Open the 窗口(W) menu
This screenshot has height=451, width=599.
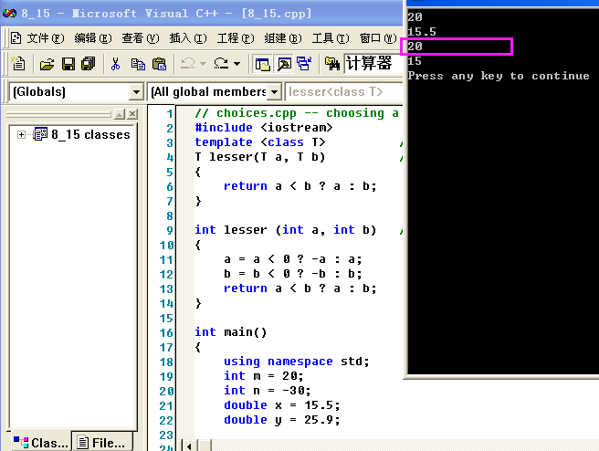[378, 38]
